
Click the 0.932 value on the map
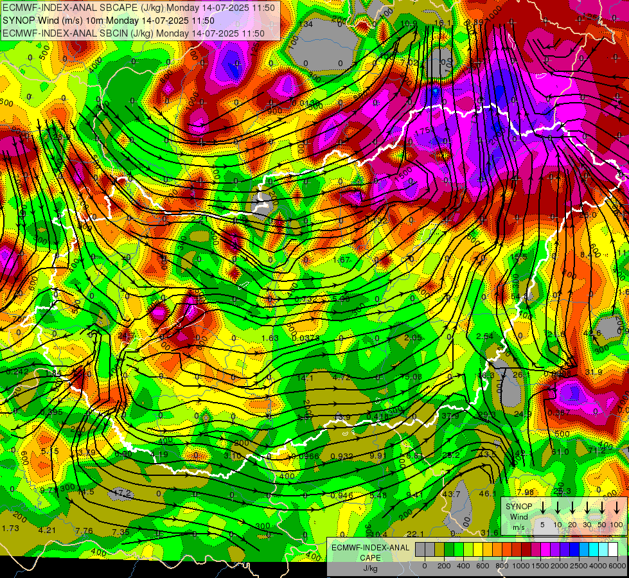(342, 457)
